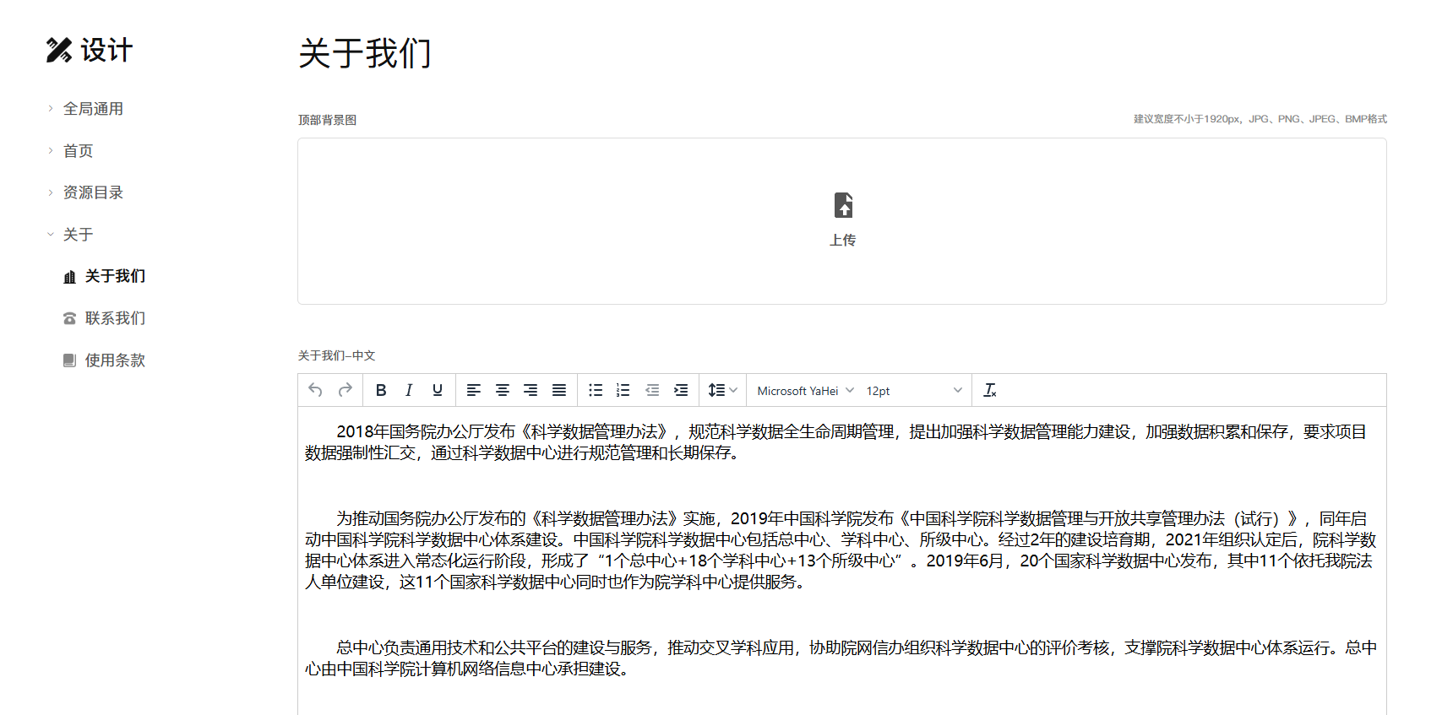Decrease paragraph indent

tap(652, 390)
